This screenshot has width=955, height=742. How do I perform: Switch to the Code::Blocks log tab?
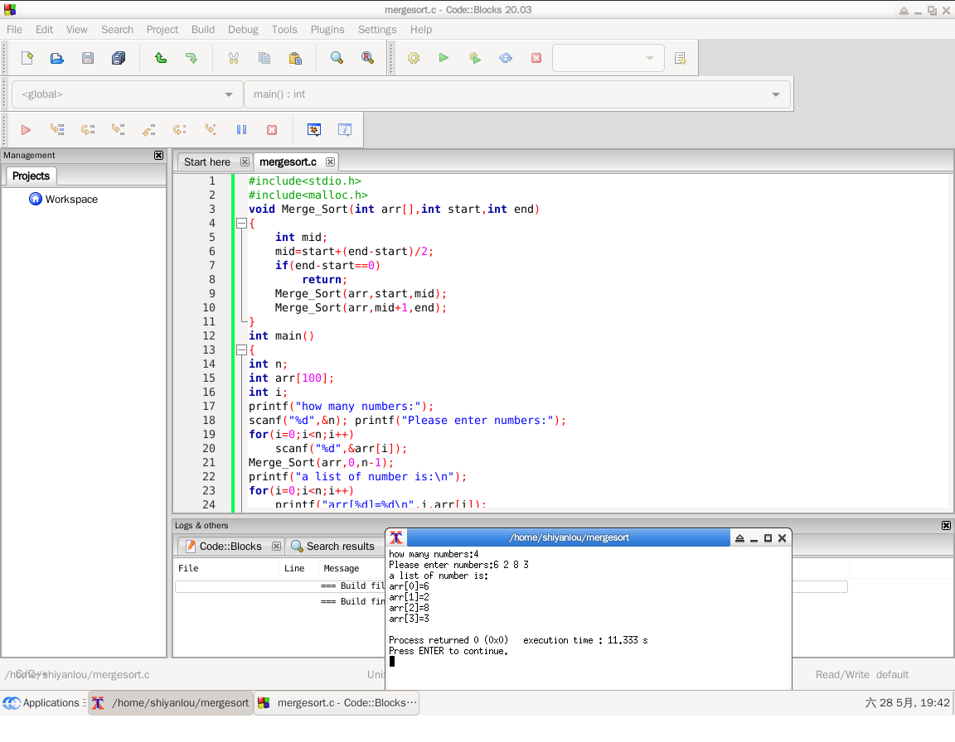tap(230, 547)
